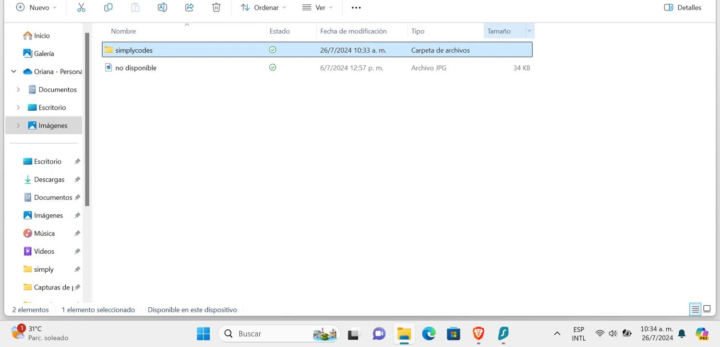Image resolution: width=720 pixels, height=347 pixels.
Task: Click the Delete trash can icon
Action: coord(216,8)
